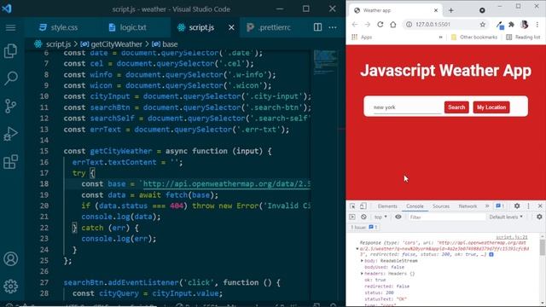Viewport: 546px width, 307px height.
Task: Switch to the logic.txt tab
Action: click(127, 27)
